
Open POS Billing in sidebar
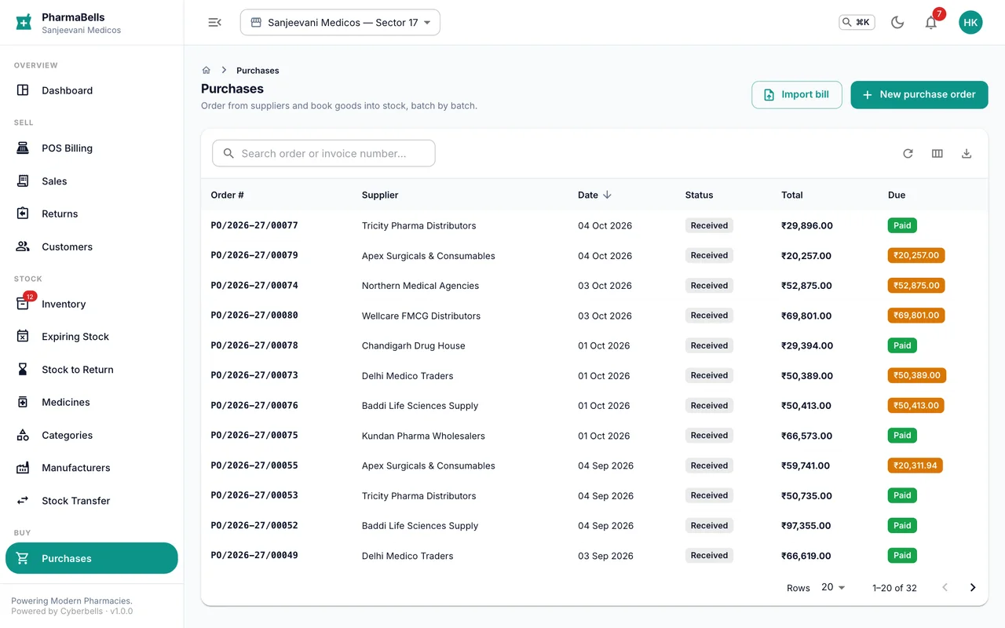coord(92,148)
